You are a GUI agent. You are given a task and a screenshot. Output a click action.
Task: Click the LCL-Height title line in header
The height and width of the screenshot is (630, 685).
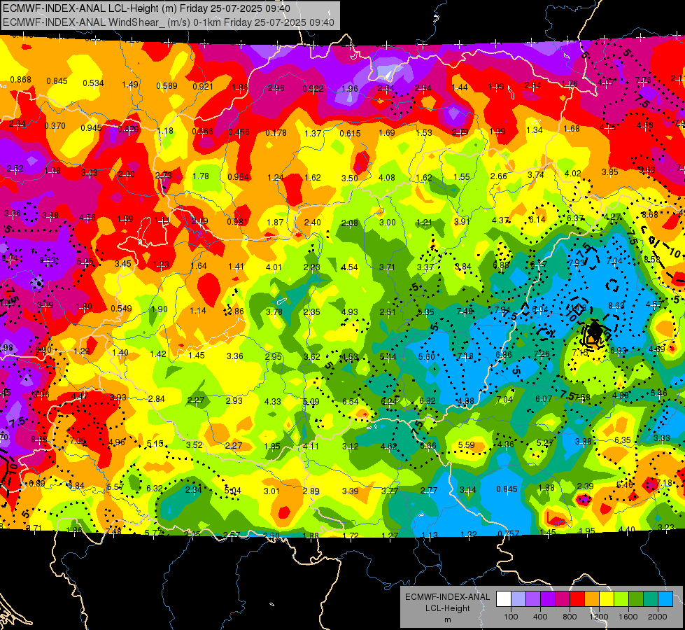click(x=147, y=8)
